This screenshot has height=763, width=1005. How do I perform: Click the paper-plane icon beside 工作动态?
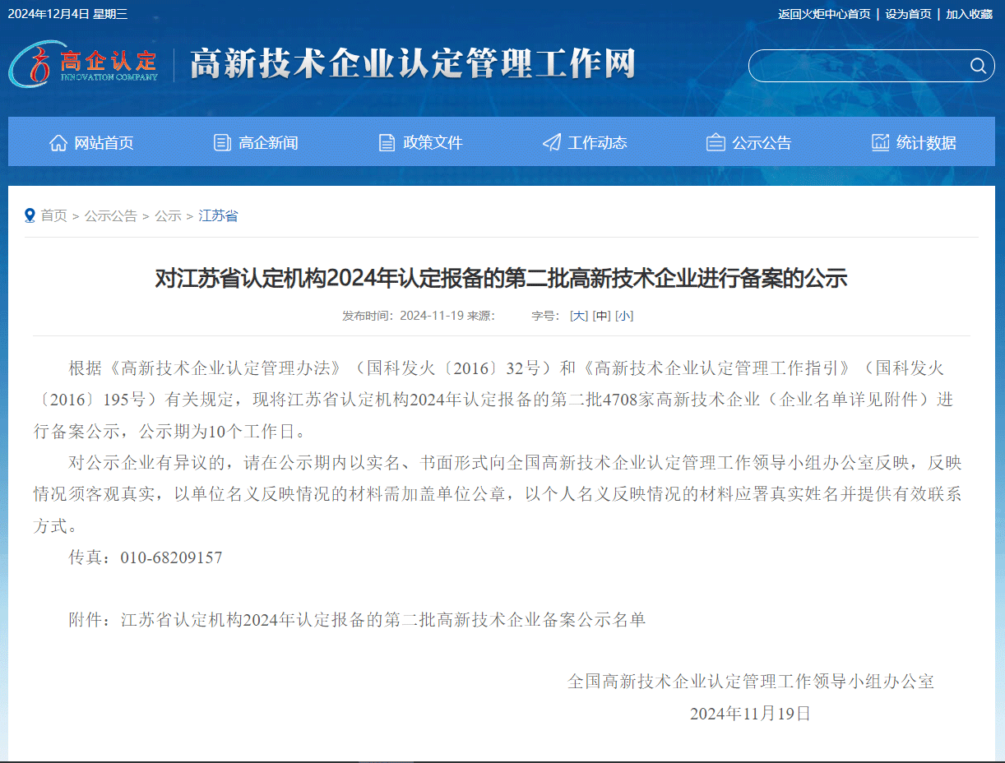pyautogui.click(x=550, y=141)
